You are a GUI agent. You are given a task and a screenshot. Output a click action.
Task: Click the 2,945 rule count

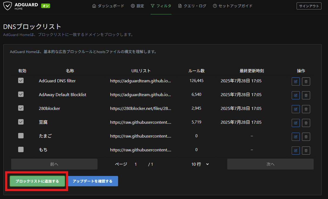click(x=196, y=108)
